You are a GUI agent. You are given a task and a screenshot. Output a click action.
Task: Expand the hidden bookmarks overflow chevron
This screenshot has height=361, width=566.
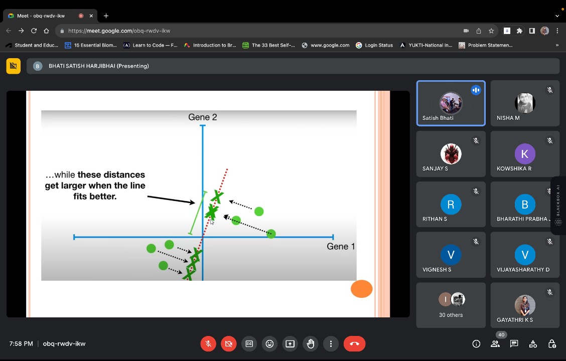[x=557, y=45]
